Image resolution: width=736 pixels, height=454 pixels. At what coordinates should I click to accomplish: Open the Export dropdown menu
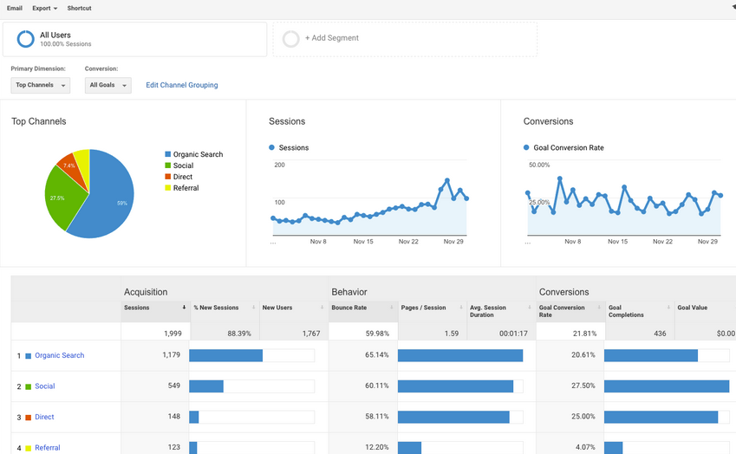[x=44, y=8]
